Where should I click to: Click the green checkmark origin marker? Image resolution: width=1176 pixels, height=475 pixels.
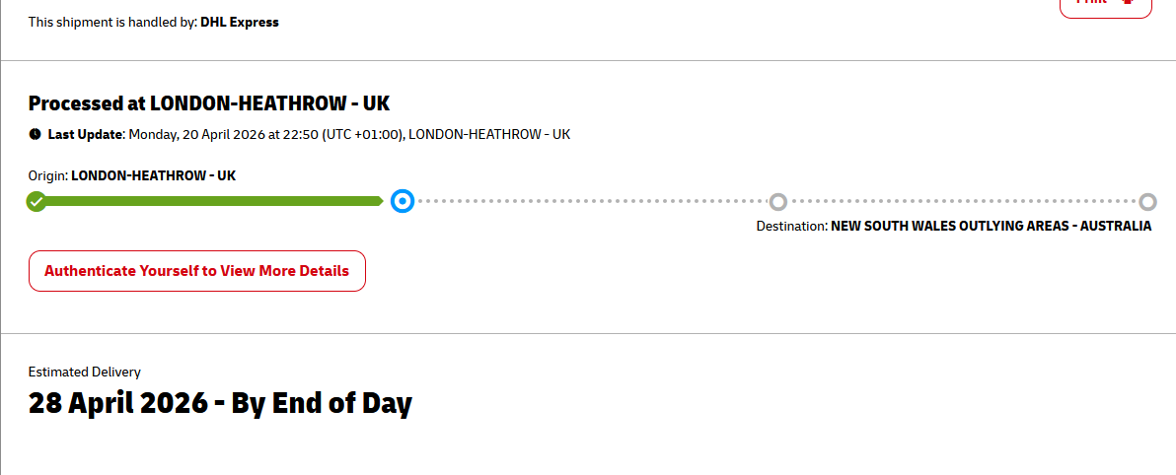[x=37, y=202]
